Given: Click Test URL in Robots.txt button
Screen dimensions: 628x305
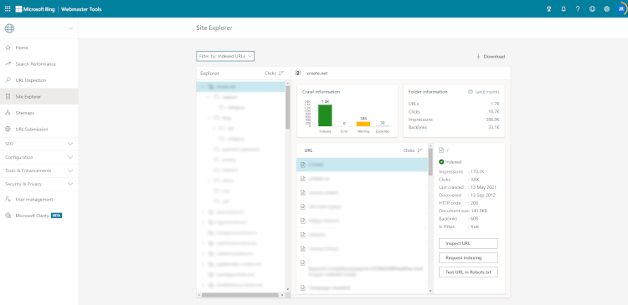Looking at the screenshot, I should (x=468, y=272).
